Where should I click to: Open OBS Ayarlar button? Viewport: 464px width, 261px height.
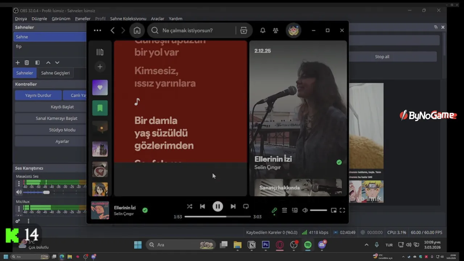[51, 141]
